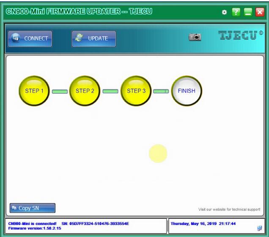The image size is (269, 237).
Task: Close the CN900-Mini updater window
Action: click(x=260, y=12)
